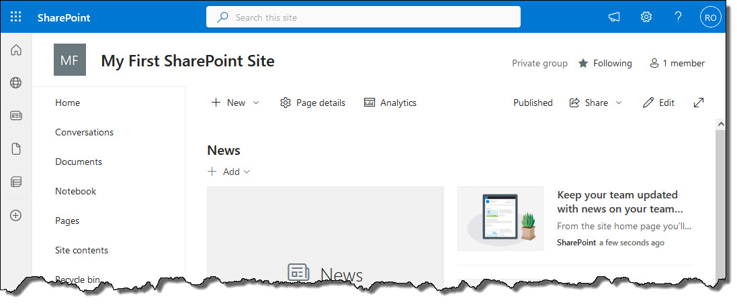Open My sites globe icon
The image size is (737, 305).
click(x=16, y=83)
